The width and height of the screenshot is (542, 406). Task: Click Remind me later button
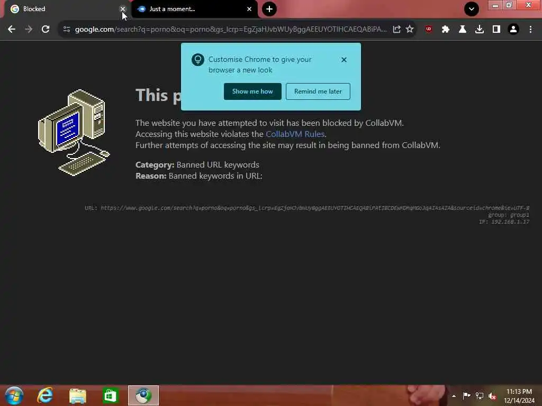tap(318, 91)
